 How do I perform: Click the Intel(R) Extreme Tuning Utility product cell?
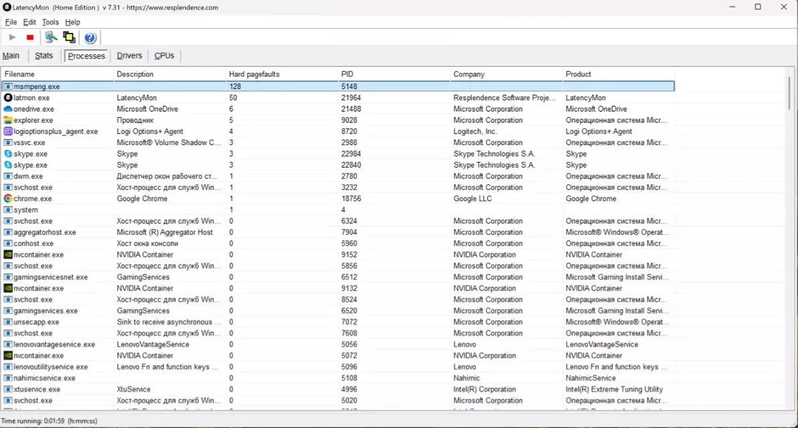614,389
